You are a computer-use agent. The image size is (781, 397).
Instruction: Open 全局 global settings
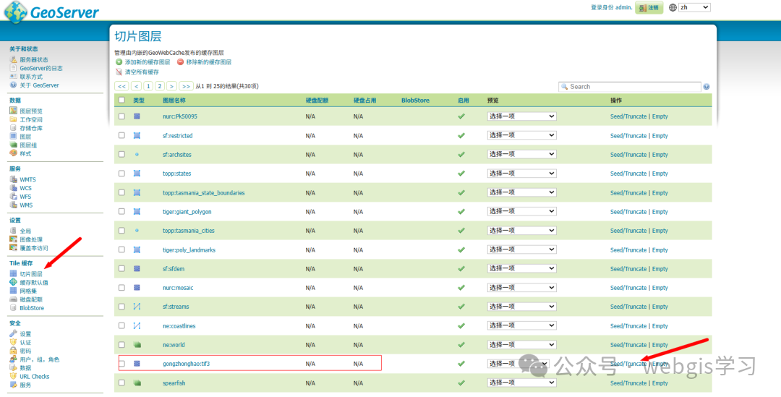tap(25, 231)
